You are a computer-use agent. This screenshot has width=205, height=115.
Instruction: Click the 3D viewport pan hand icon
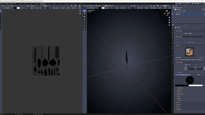169,20
